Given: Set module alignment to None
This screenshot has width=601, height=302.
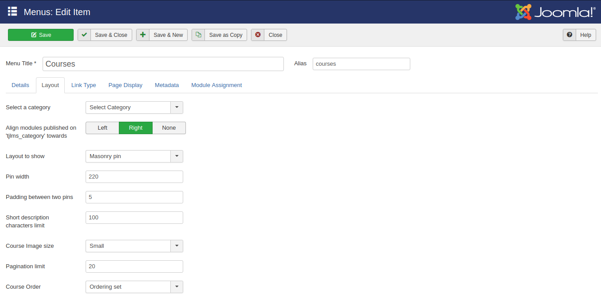Looking at the screenshot, I should tap(169, 128).
